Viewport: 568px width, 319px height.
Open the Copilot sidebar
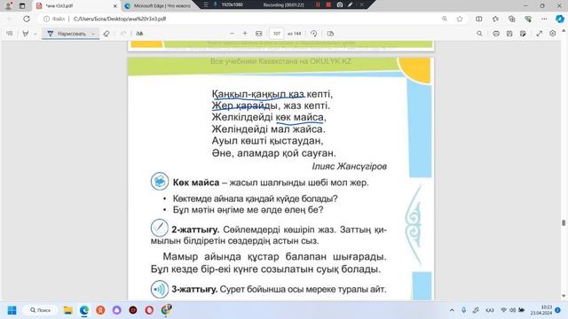click(560, 19)
